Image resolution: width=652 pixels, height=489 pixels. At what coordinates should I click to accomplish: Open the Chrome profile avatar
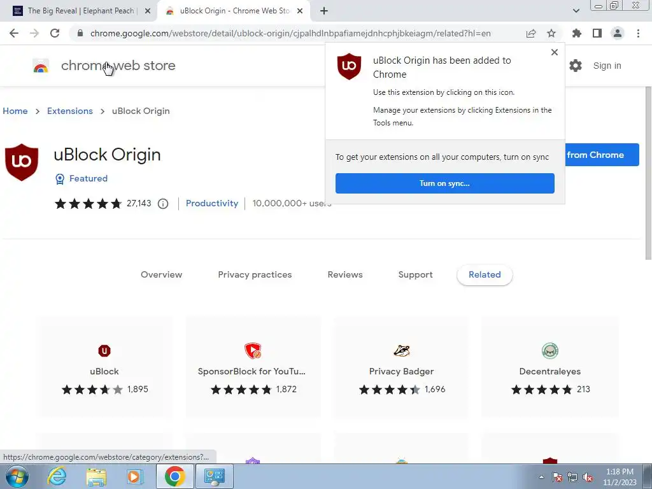(618, 33)
